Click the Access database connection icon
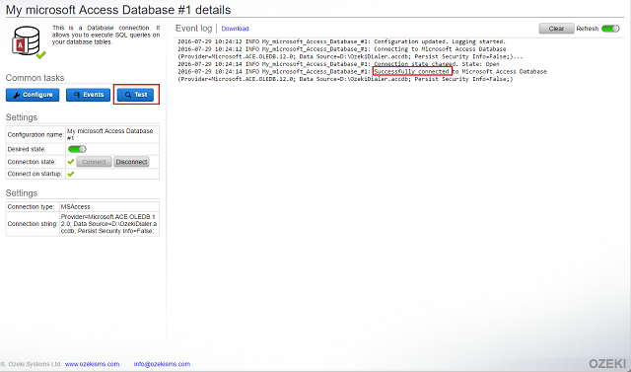631x372 pixels. tap(29, 42)
